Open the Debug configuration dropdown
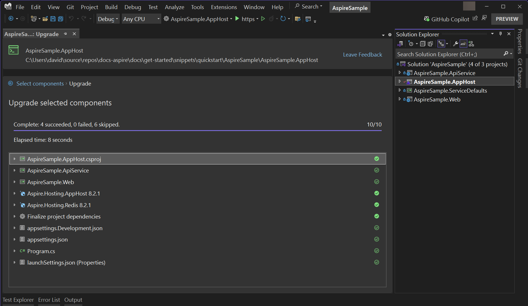 pos(108,19)
